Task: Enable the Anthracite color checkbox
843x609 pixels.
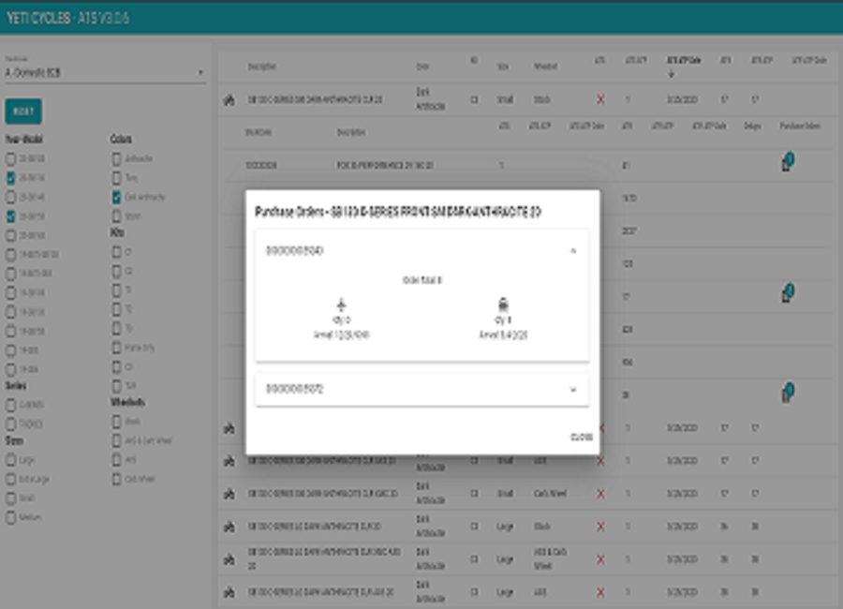Action: pyautogui.click(x=116, y=158)
